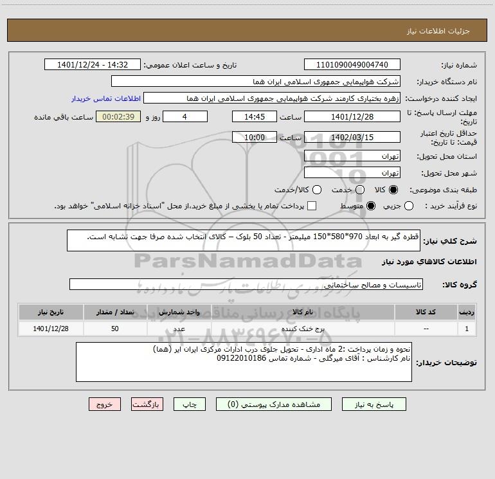Select جزیی purchase process type

pos(410,206)
